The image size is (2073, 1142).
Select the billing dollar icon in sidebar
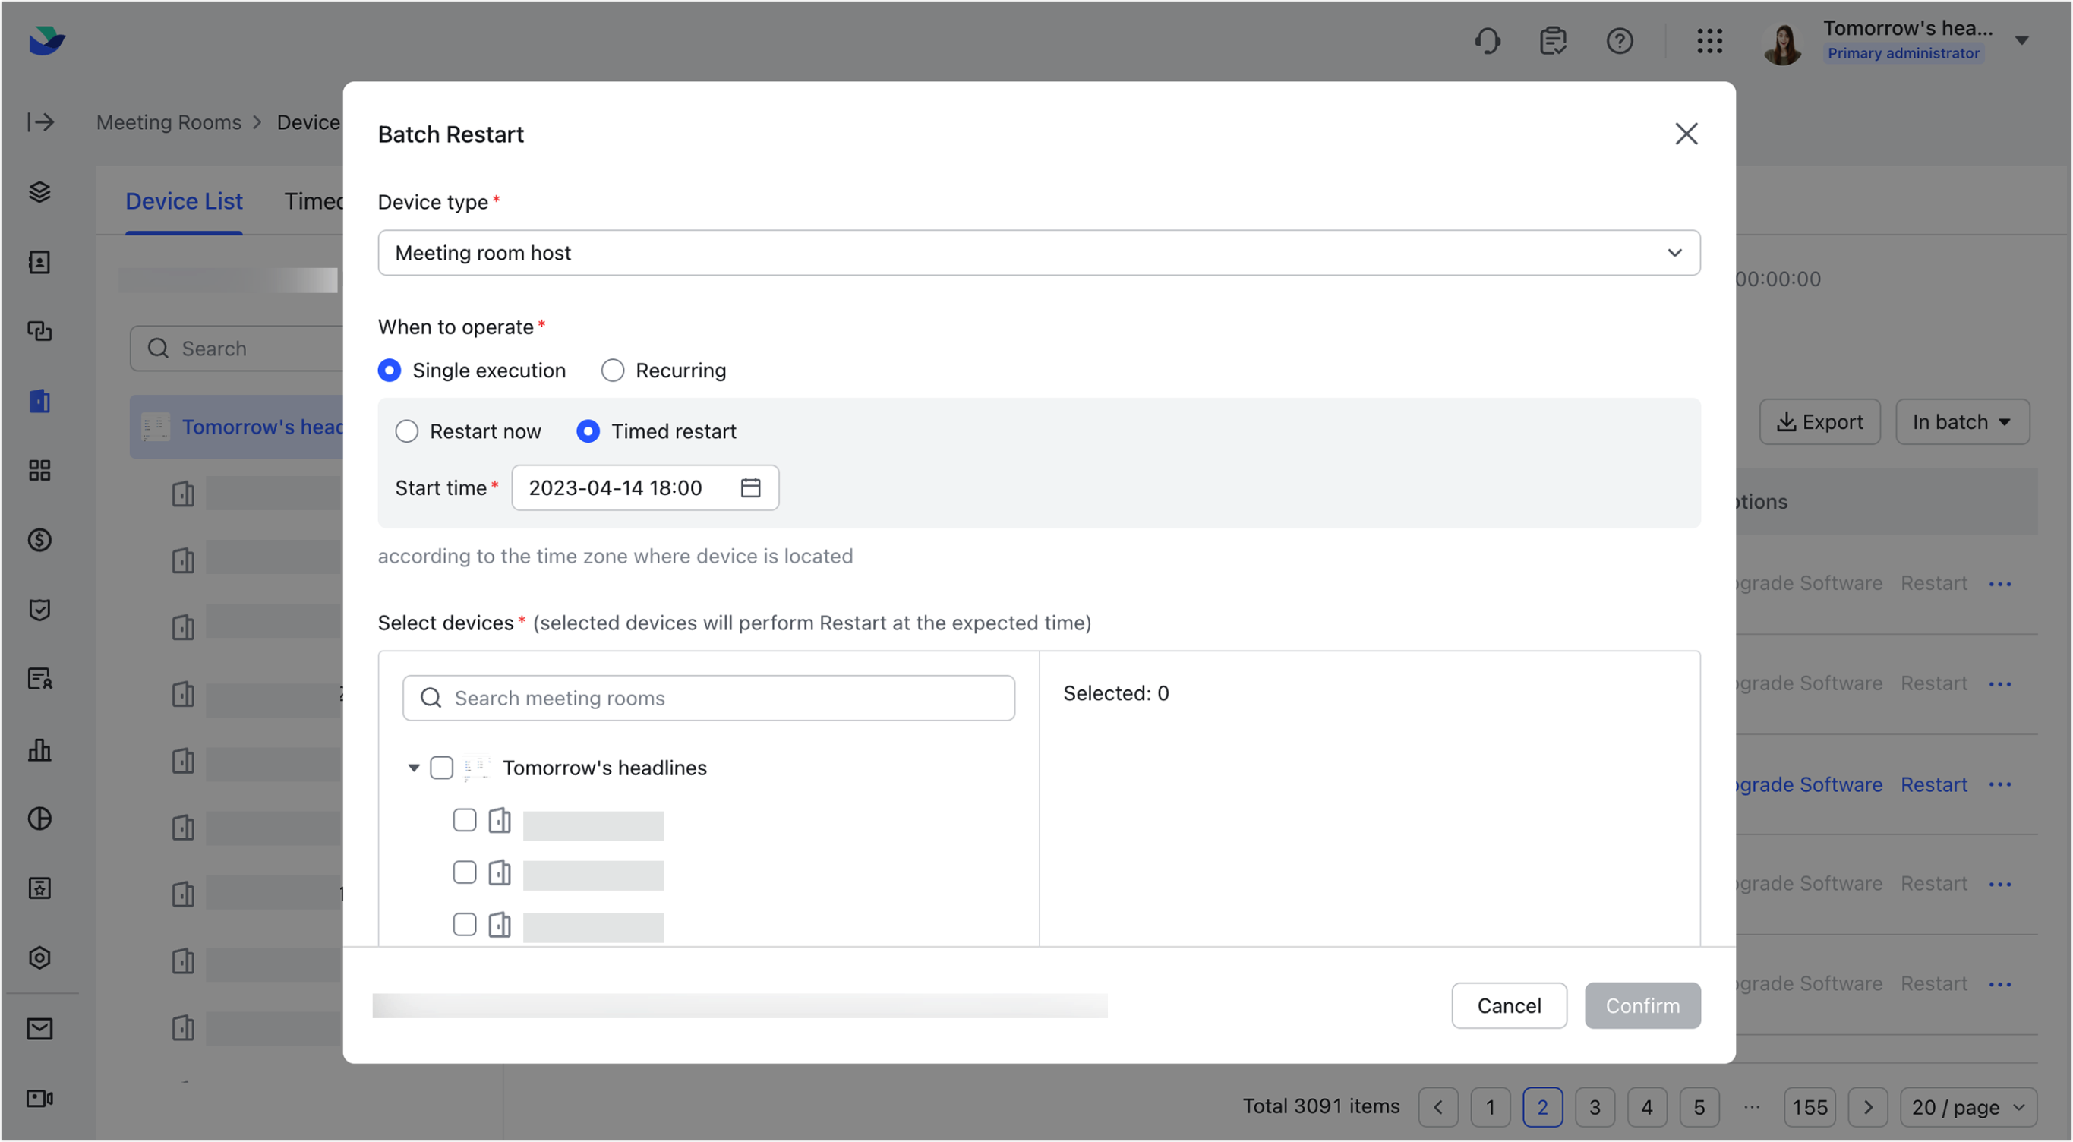click(x=39, y=540)
